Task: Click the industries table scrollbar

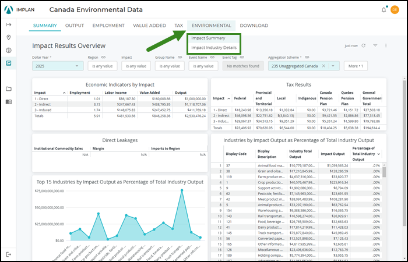Action: (384, 172)
